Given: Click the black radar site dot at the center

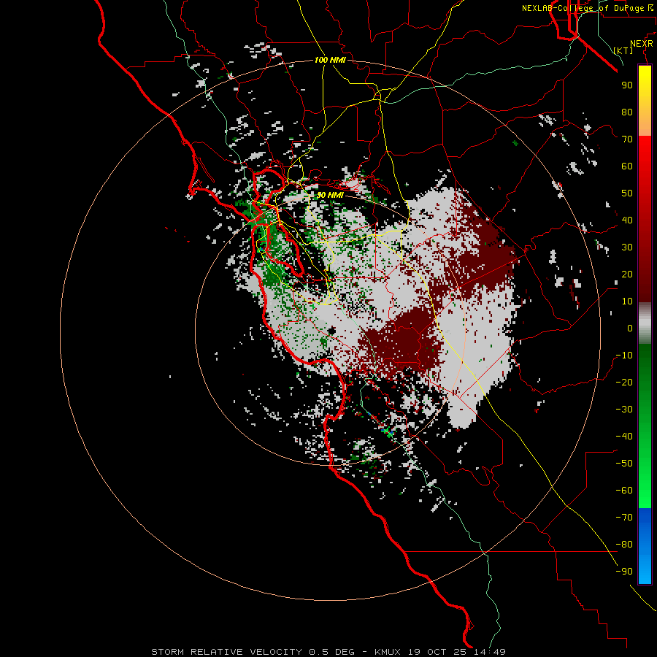Looking at the screenshot, I should pos(332,331).
